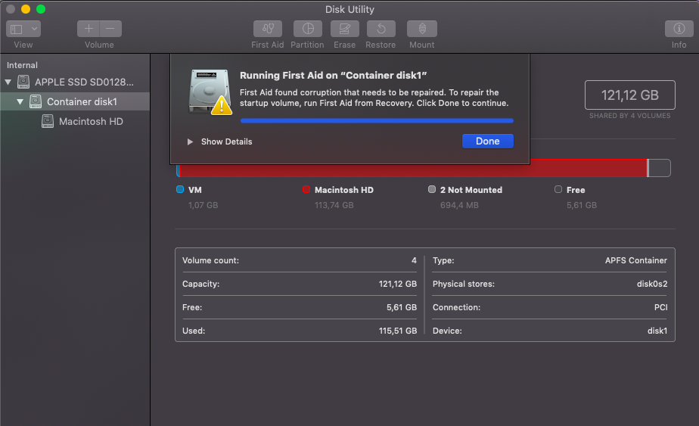Click the '115,51 GB' used value

pyautogui.click(x=398, y=331)
